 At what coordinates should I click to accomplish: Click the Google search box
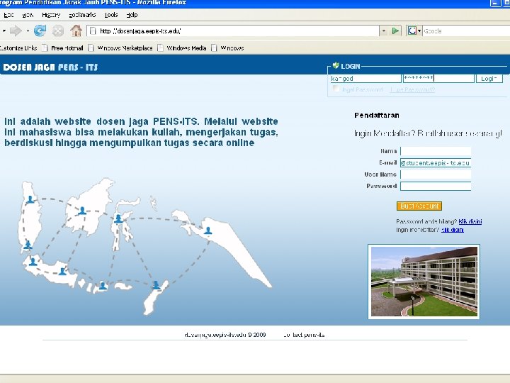tap(466, 31)
